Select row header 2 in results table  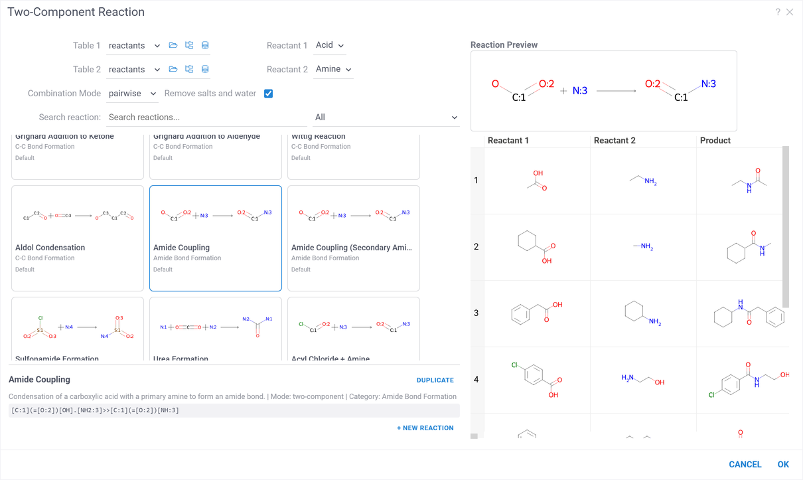(x=476, y=247)
